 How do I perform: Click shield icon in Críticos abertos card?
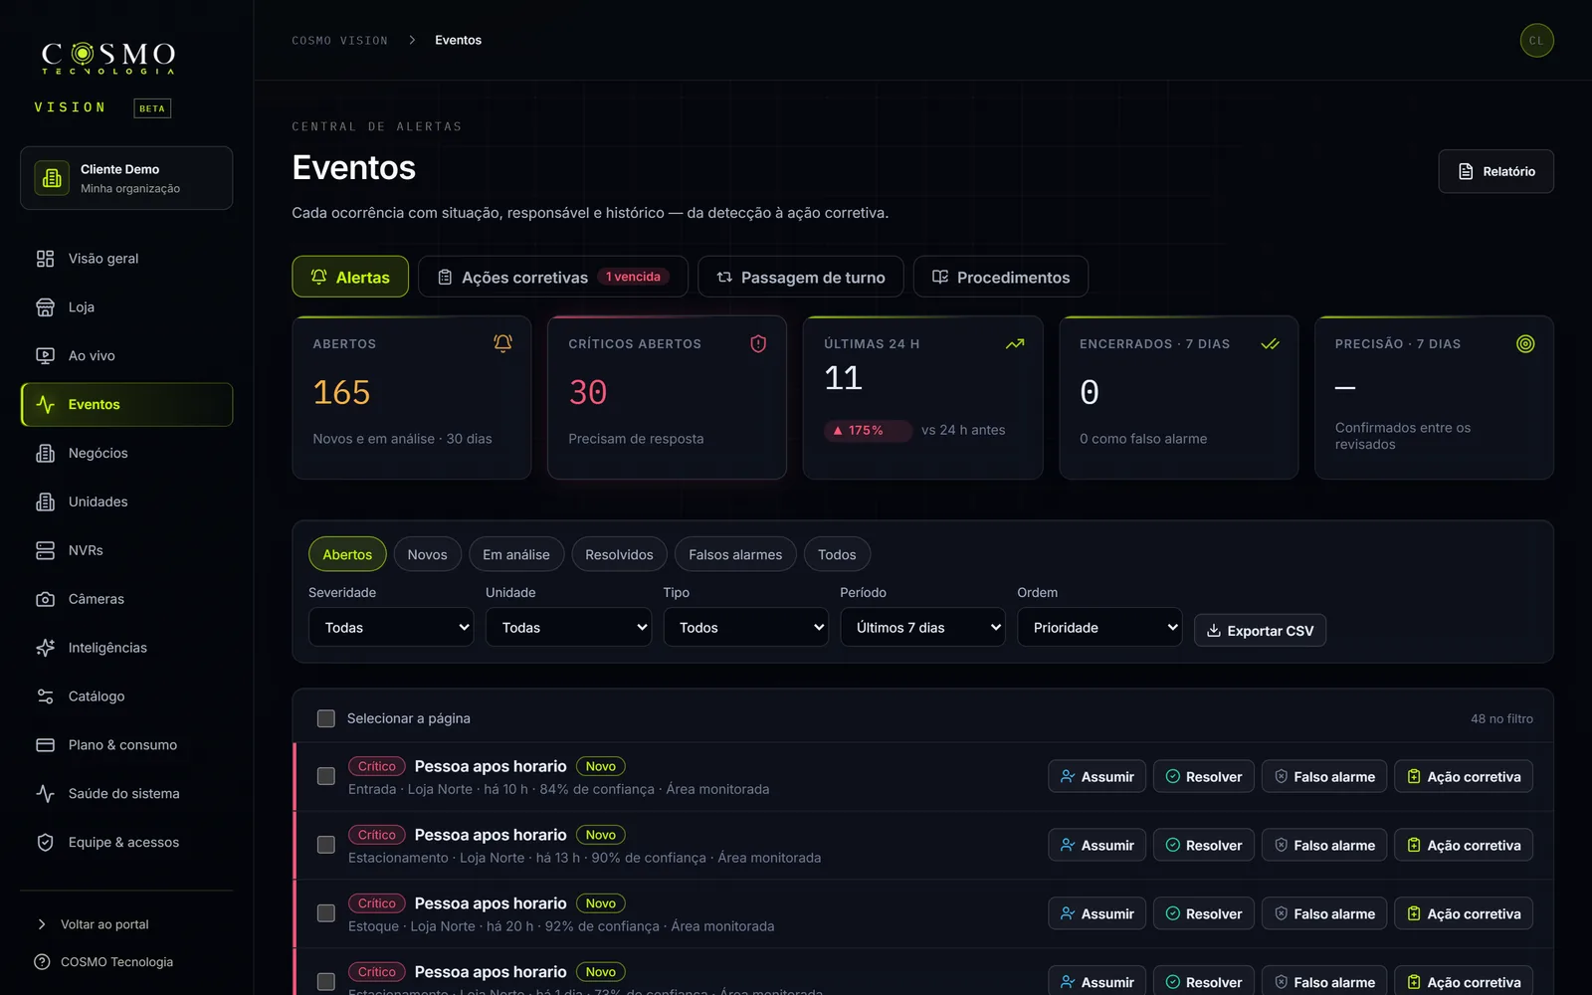point(758,343)
